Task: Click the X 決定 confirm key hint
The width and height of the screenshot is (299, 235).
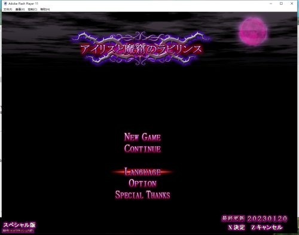Action: 236,227
